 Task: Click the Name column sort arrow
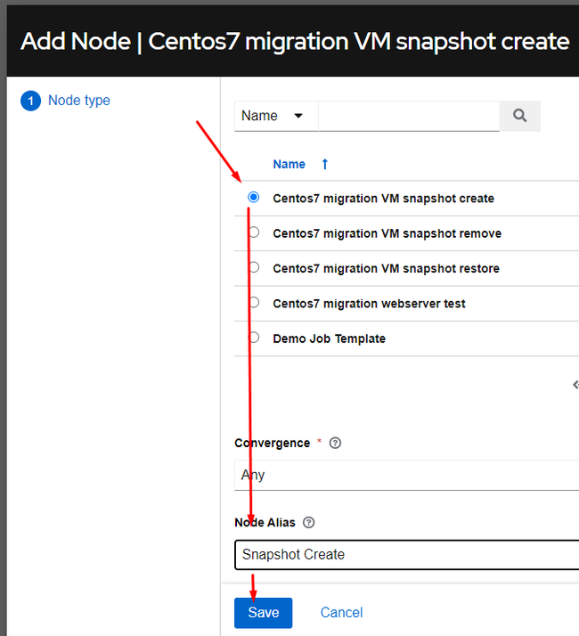point(325,164)
